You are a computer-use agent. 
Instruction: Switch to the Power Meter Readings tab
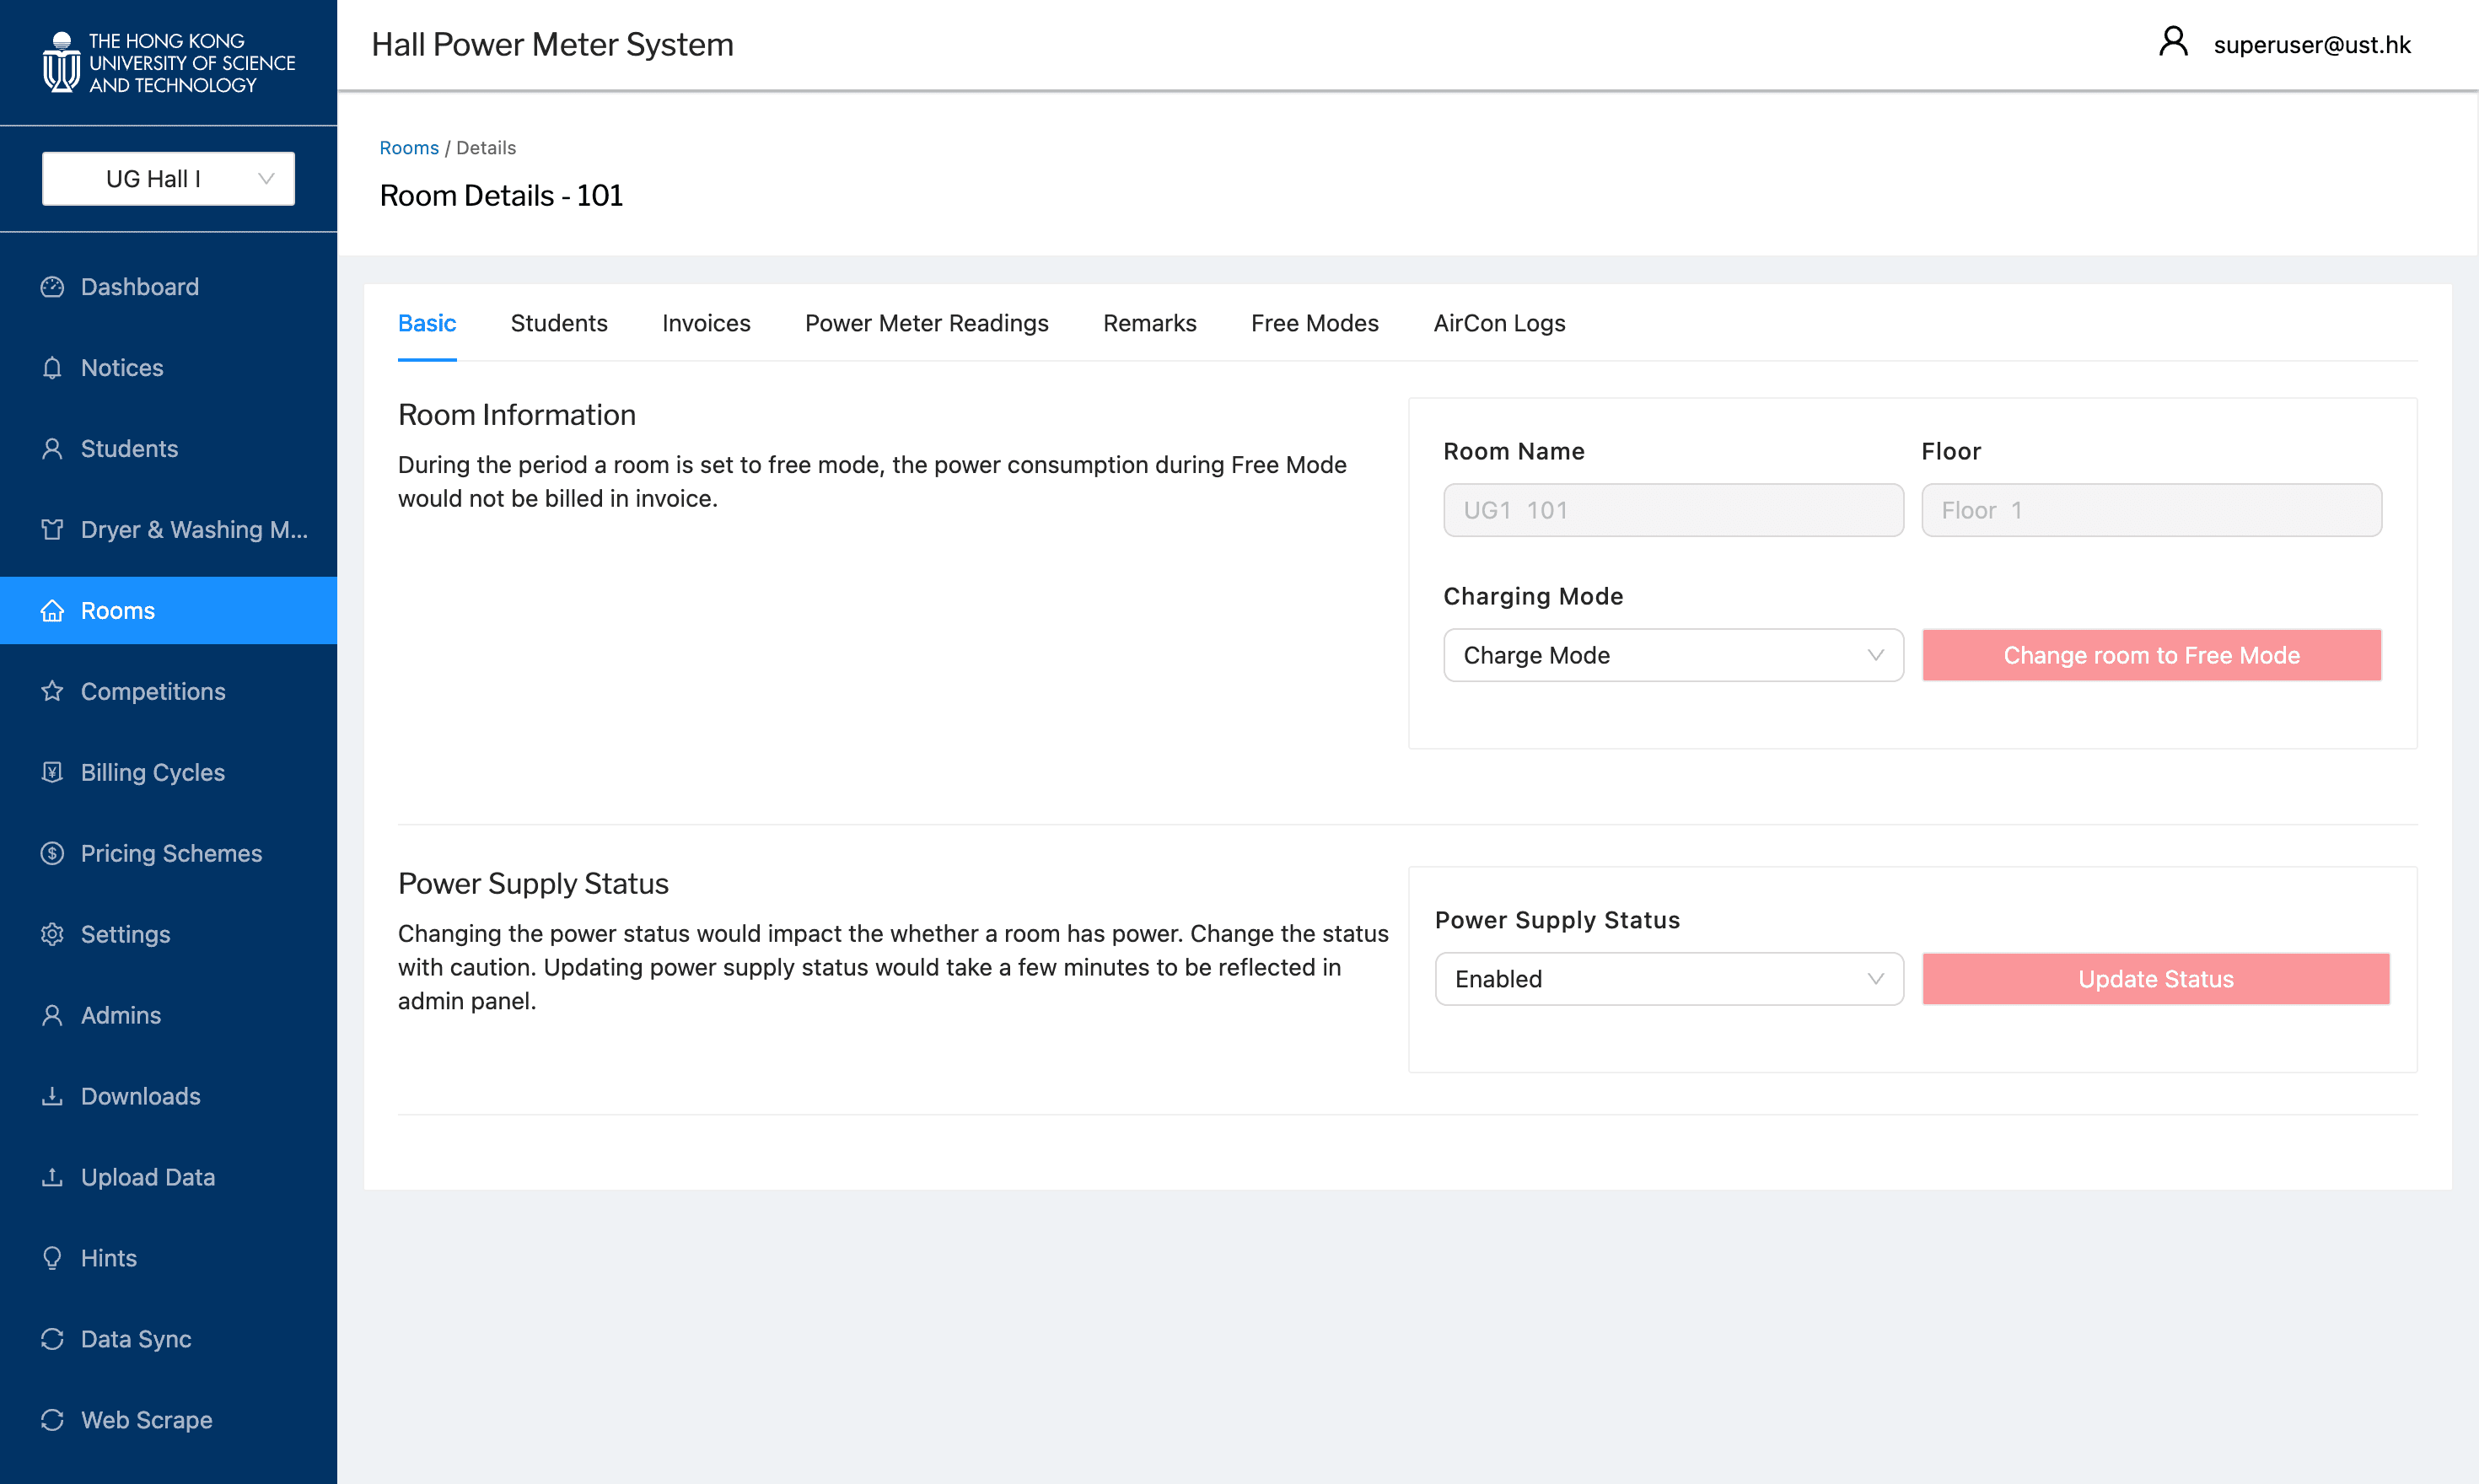pos(926,324)
